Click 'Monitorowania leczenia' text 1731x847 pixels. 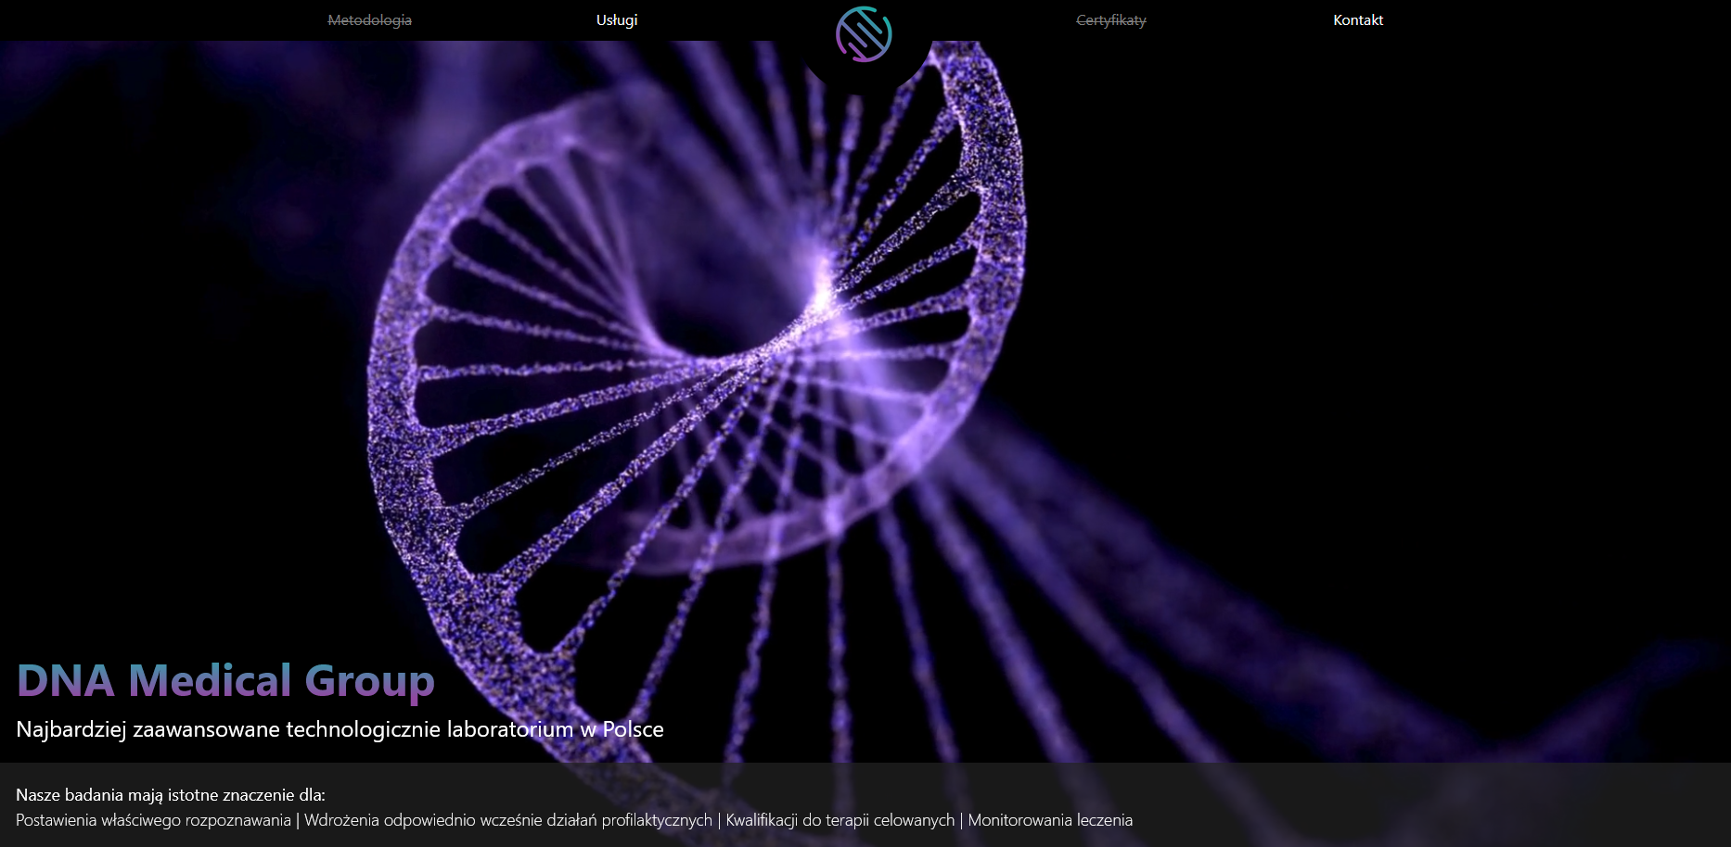[1050, 820]
